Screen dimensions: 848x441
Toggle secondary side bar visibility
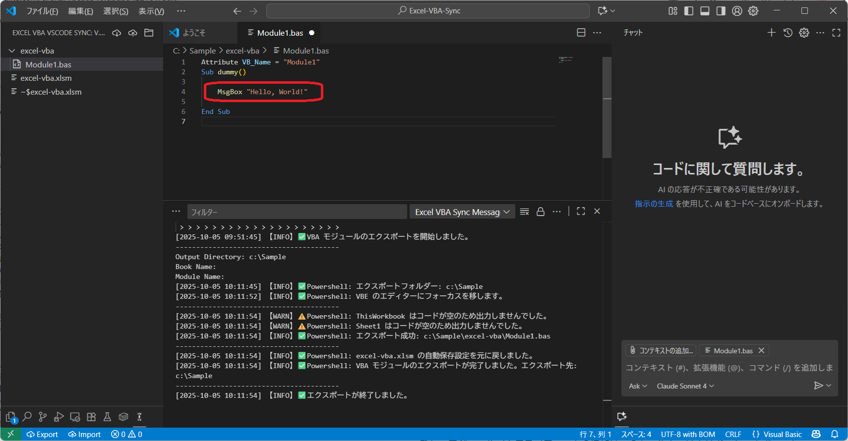coord(721,11)
